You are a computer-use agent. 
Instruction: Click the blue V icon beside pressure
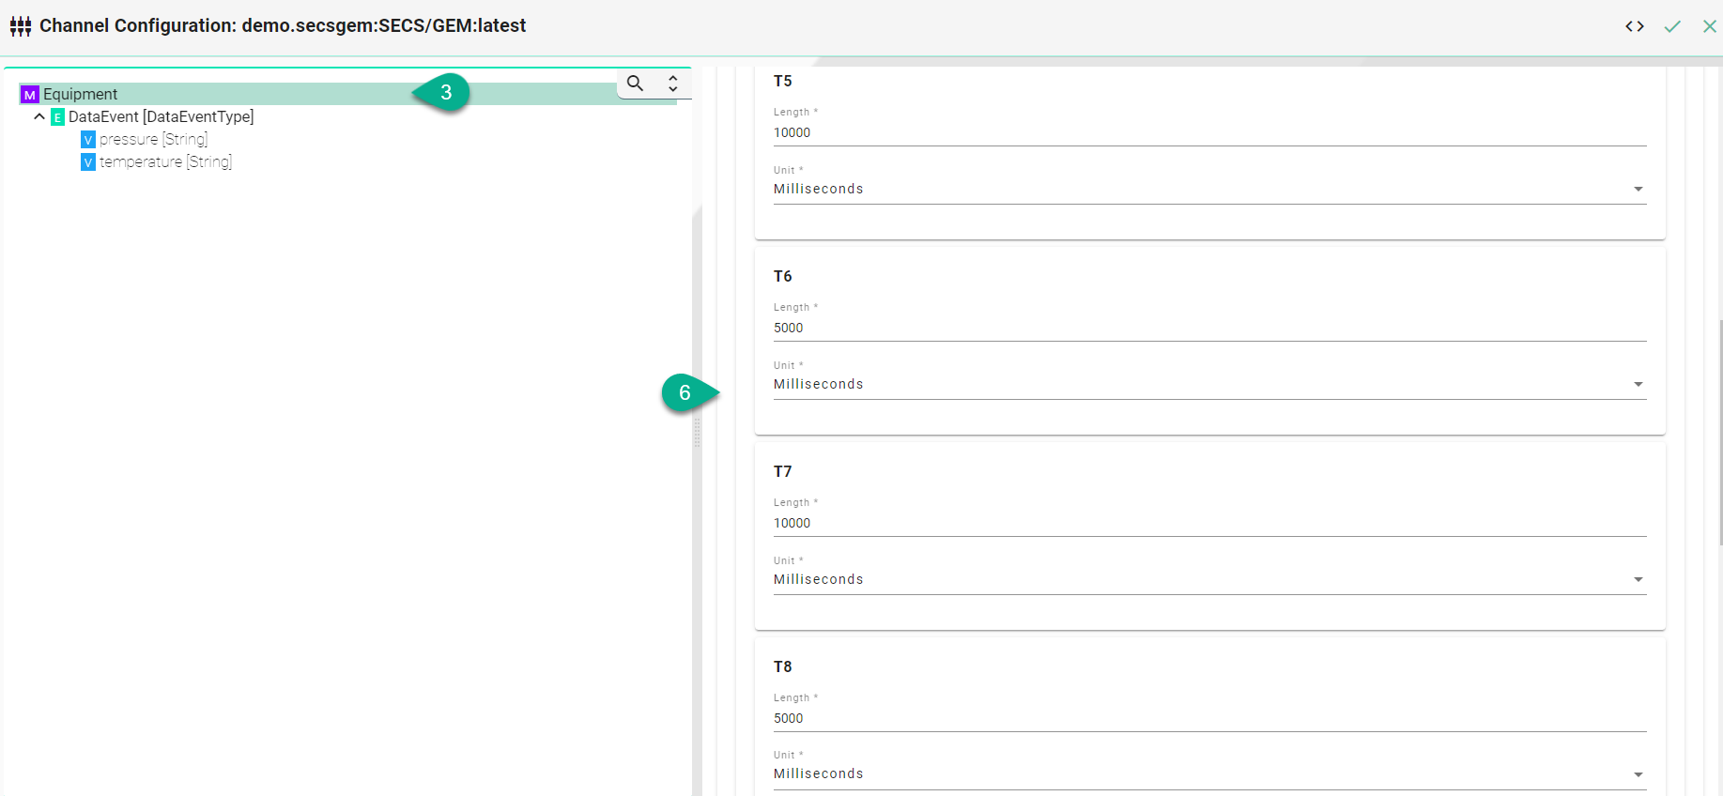[88, 140]
